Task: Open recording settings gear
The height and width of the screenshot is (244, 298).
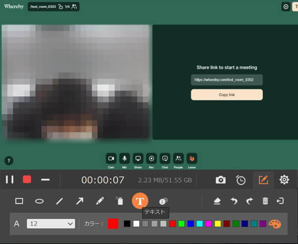Action: 284,180
